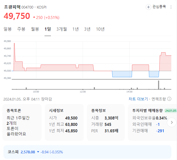Click the 시총 value 3,308억
Image resolution: width=177 pixels, height=160 pixels.
click(x=111, y=118)
